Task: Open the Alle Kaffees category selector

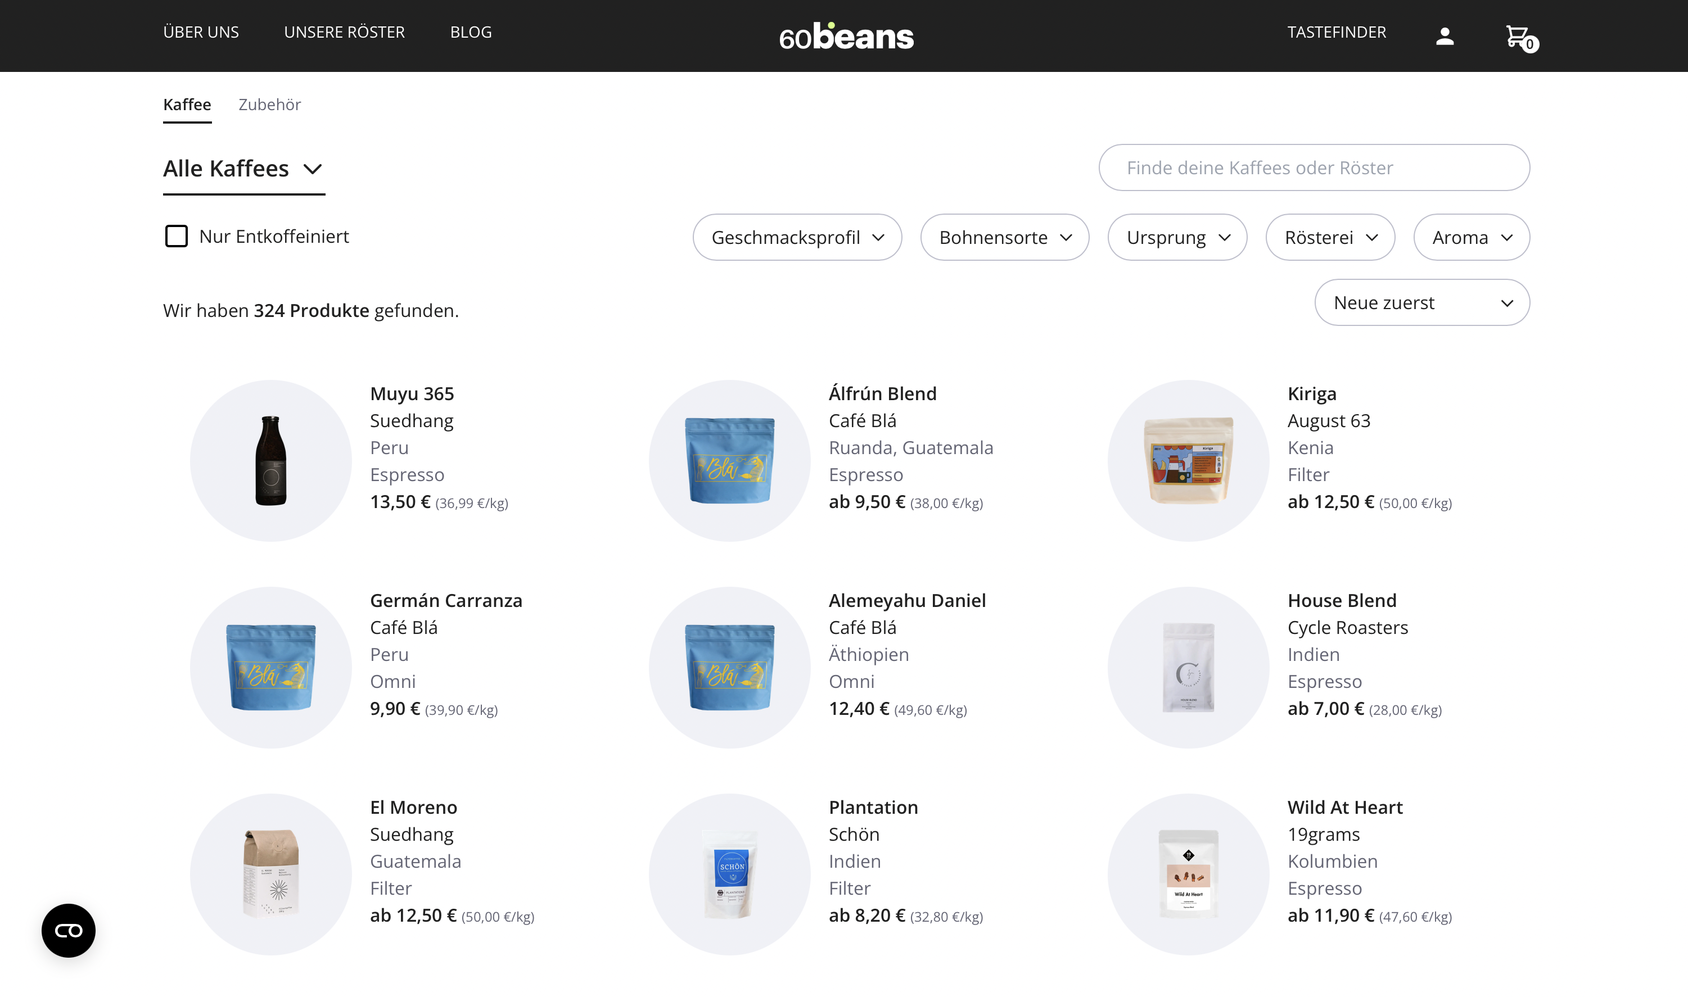Action: [x=244, y=169]
